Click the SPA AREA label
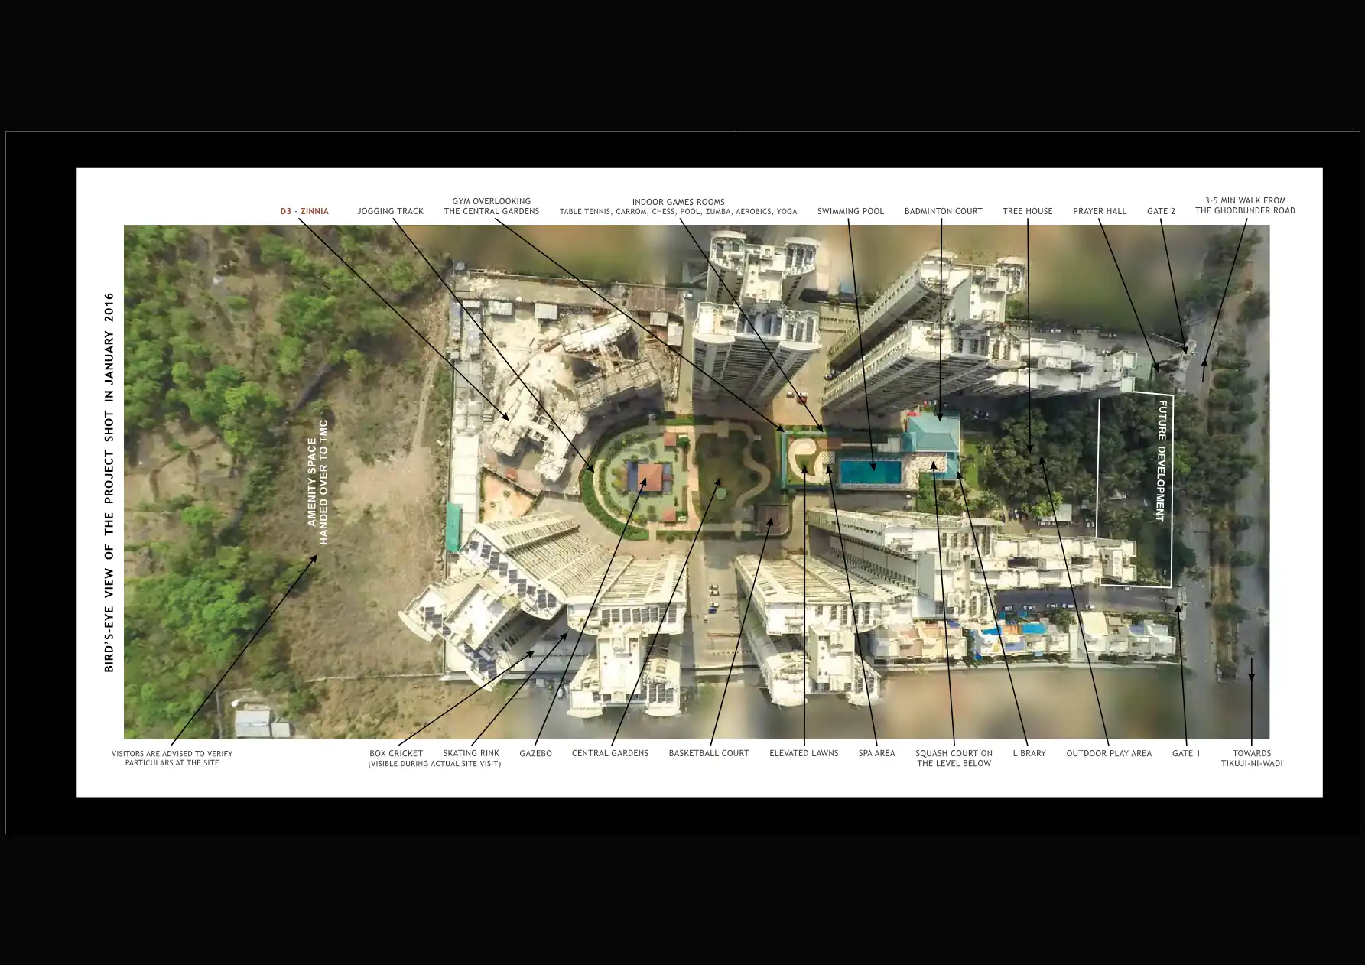 coord(876,753)
